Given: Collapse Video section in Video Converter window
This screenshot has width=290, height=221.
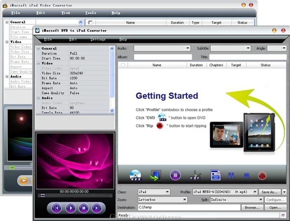Looking at the screenshot, I should coord(7,42).
